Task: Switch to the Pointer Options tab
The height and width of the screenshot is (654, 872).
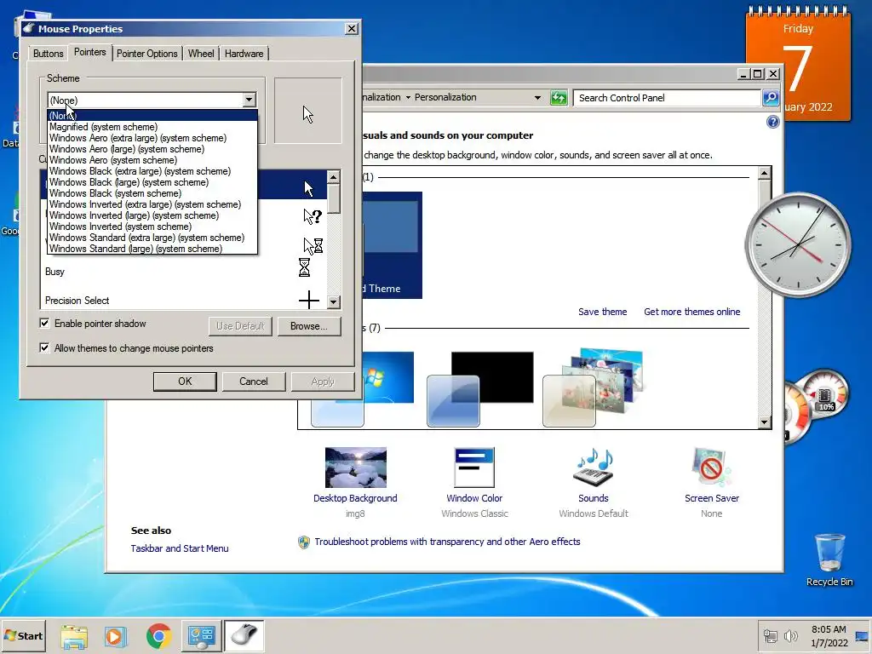Action: click(146, 54)
